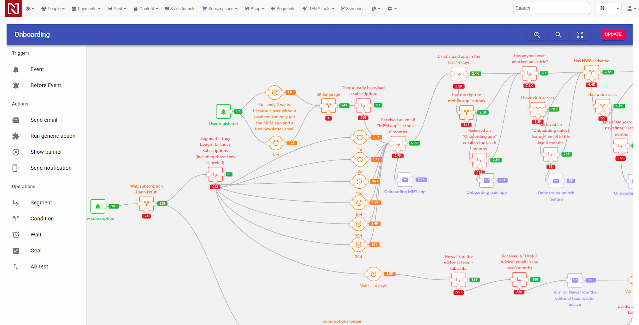
Task: Pick the Run generic action puzzle icon
Action: click(x=16, y=136)
